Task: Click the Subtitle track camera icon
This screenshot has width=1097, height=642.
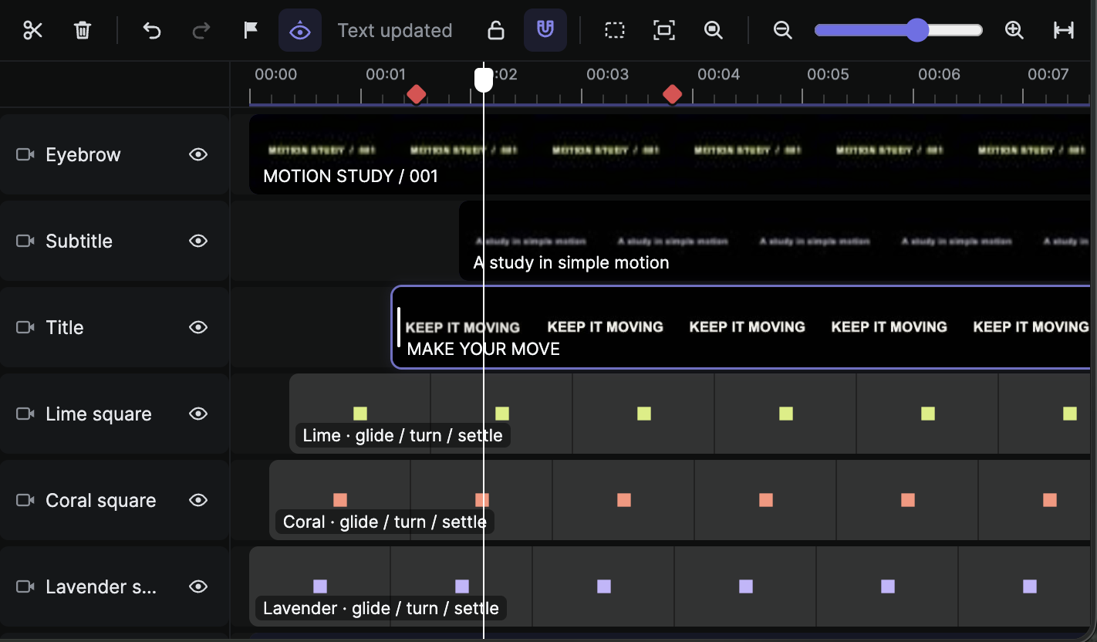Action: tap(25, 241)
